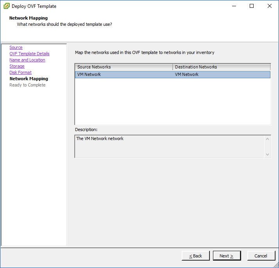This screenshot has width=279, height=268.
Task: Open the OVF Template Details step
Action: point(29,54)
